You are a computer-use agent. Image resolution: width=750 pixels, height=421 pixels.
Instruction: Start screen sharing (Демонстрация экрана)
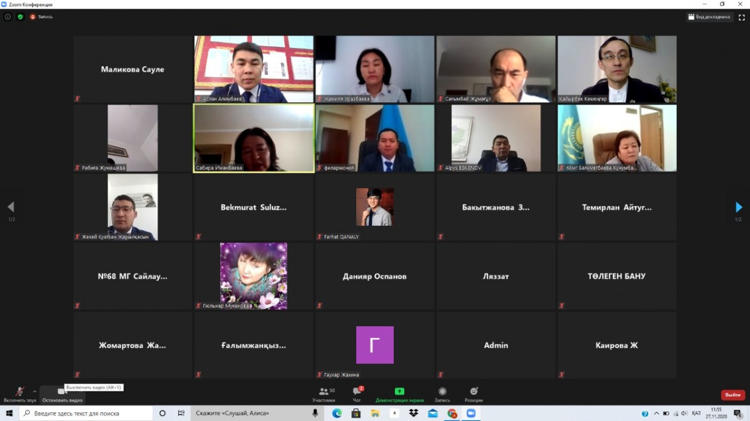coord(399,394)
